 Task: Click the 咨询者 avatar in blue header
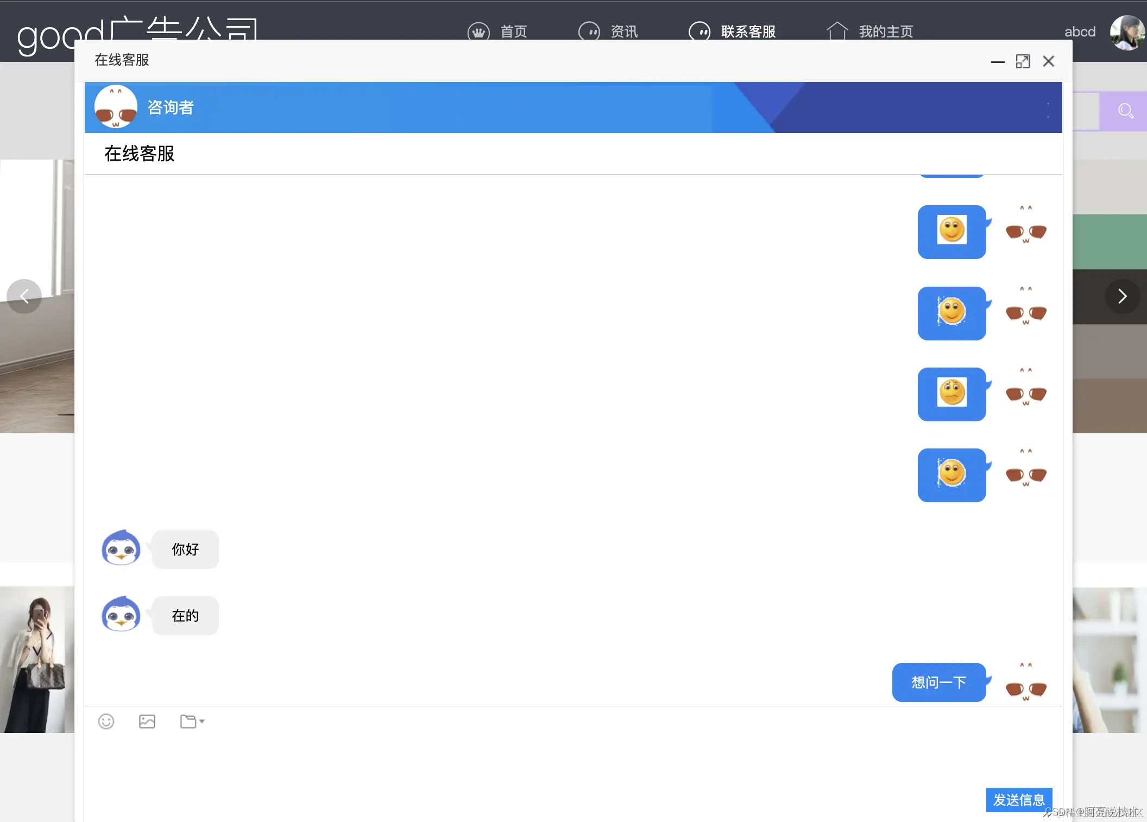116,107
